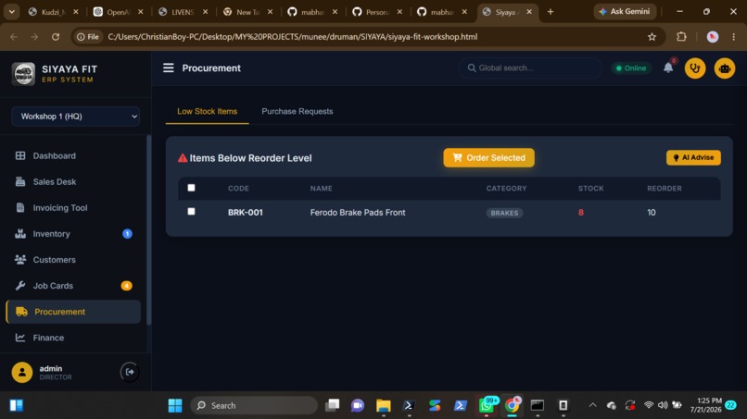Click the Order Selected button
Image resolution: width=747 pixels, height=419 pixels.
pyautogui.click(x=488, y=157)
